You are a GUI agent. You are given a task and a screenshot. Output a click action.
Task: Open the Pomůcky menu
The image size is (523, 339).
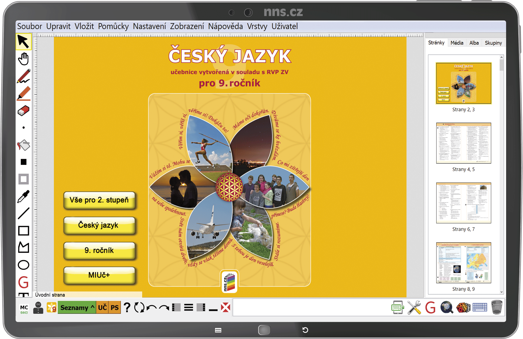(x=113, y=26)
